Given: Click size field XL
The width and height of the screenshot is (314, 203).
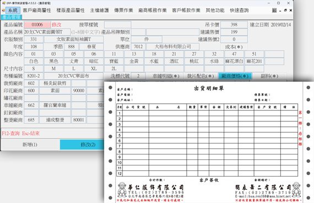Looking at the screenshot, I should tap(94, 68).
